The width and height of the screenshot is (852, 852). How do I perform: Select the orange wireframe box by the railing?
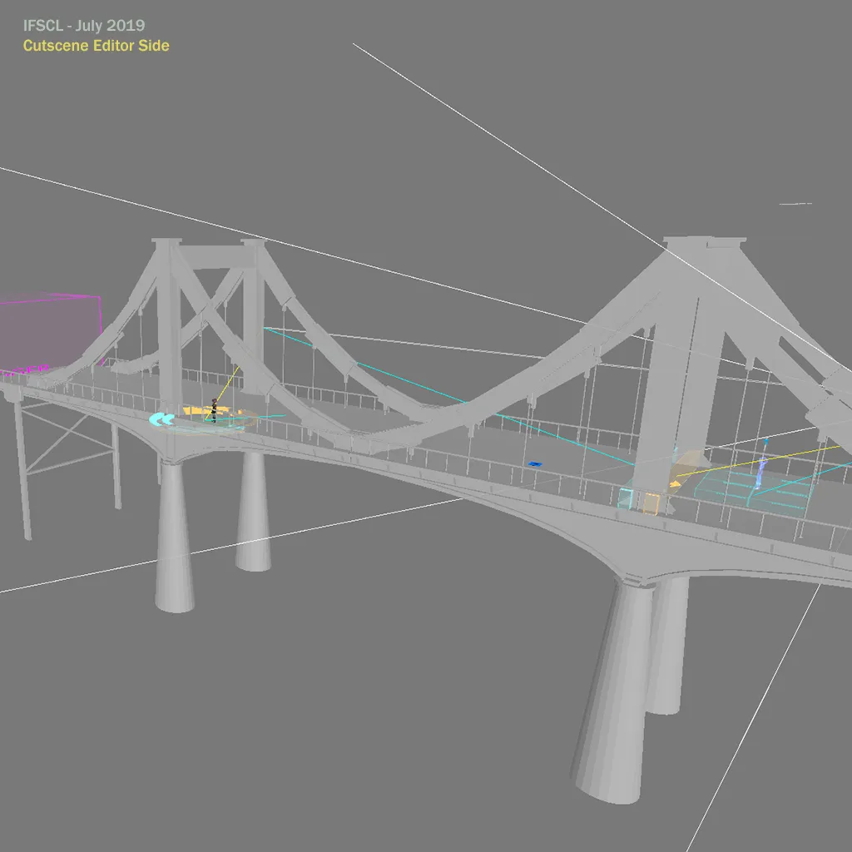point(651,503)
